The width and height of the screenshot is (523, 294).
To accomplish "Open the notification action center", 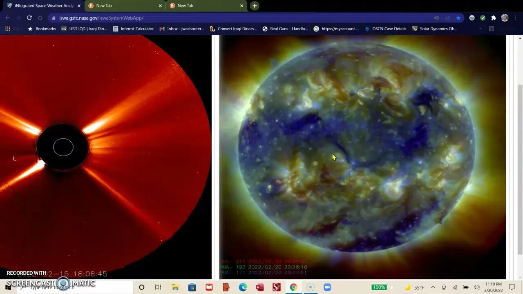I will click(512, 287).
